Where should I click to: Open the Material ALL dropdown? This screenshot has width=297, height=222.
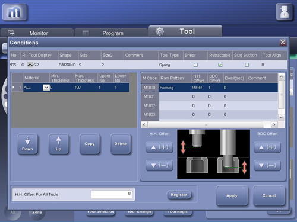pos(46,88)
